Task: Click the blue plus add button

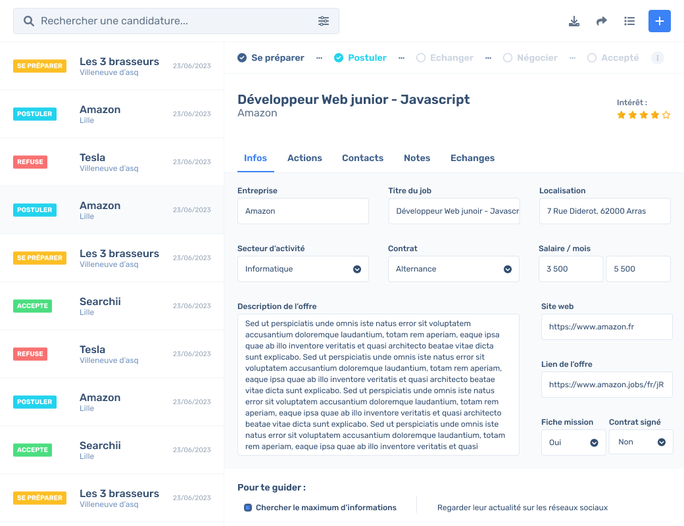Action: (x=659, y=21)
